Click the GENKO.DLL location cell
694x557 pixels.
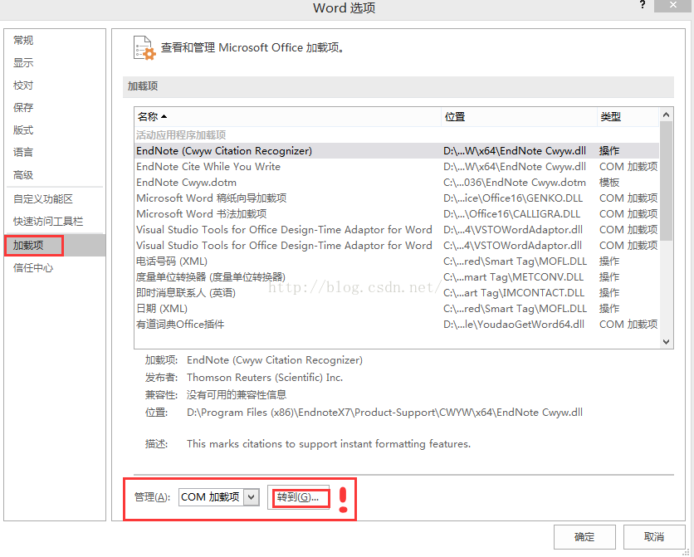tap(513, 198)
